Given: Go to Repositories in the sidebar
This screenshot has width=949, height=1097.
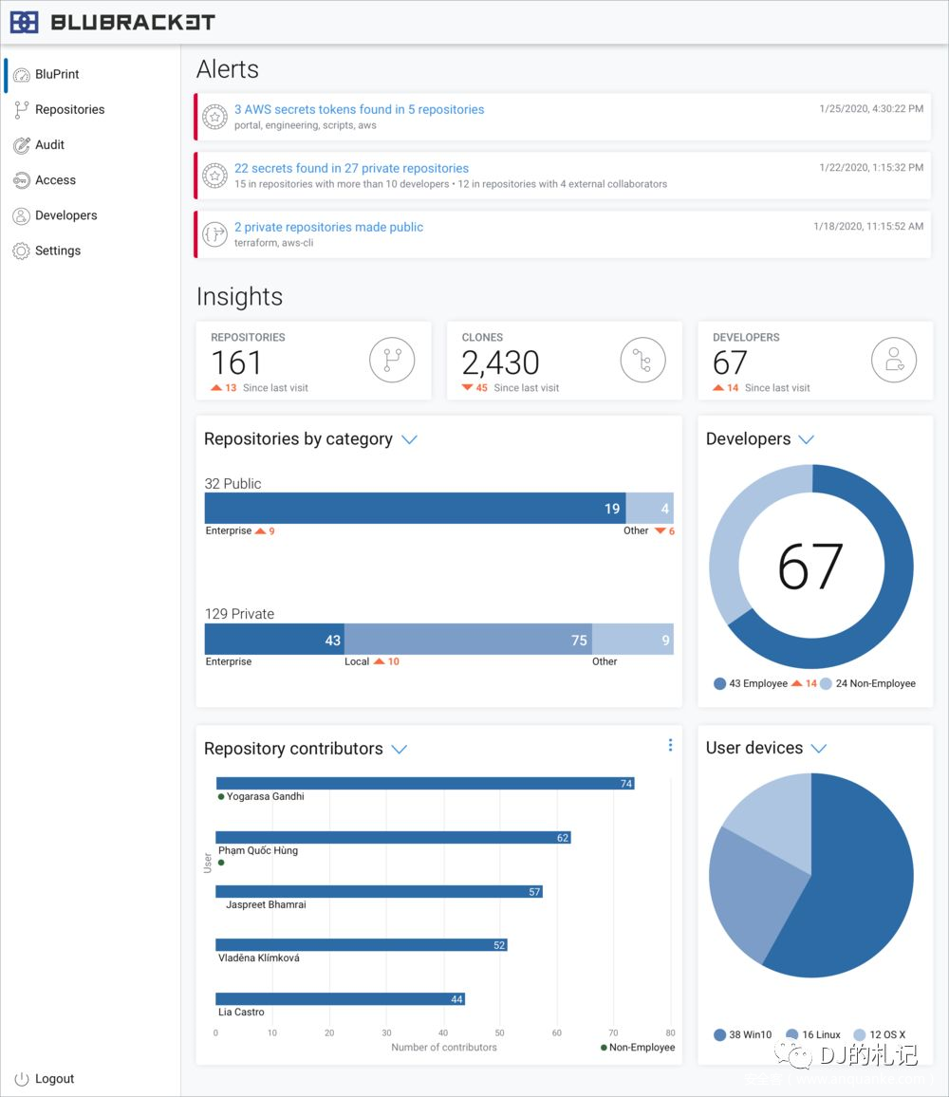Looking at the screenshot, I should (69, 109).
